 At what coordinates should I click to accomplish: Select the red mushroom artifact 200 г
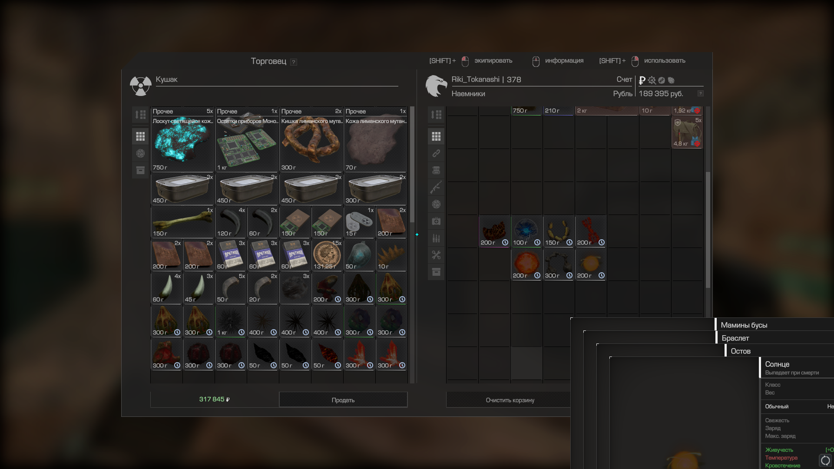pyautogui.click(x=327, y=288)
